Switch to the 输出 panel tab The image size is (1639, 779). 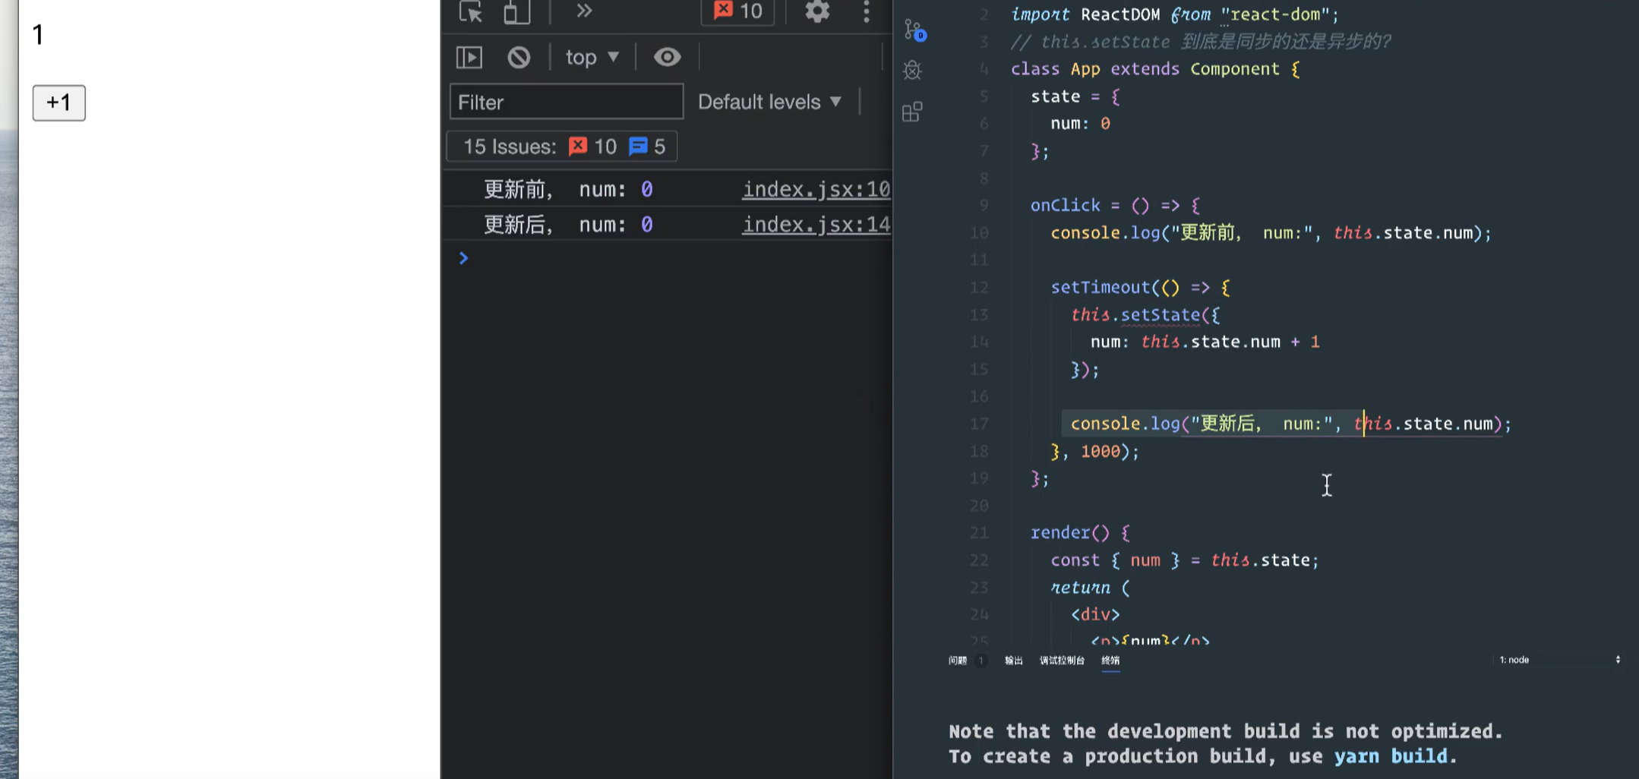click(1013, 661)
